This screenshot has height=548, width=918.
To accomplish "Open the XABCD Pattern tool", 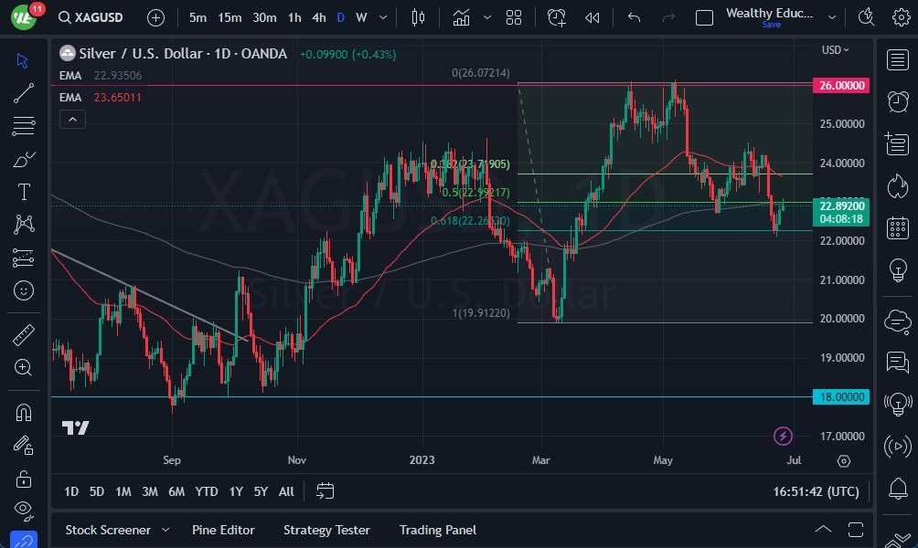I will point(23,224).
